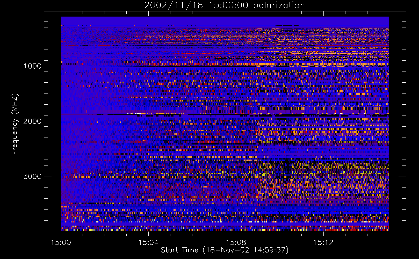Click the 2000 frequency tick label

tap(32, 121)
